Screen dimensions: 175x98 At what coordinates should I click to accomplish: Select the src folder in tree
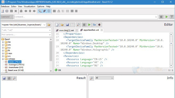(9, 56)
